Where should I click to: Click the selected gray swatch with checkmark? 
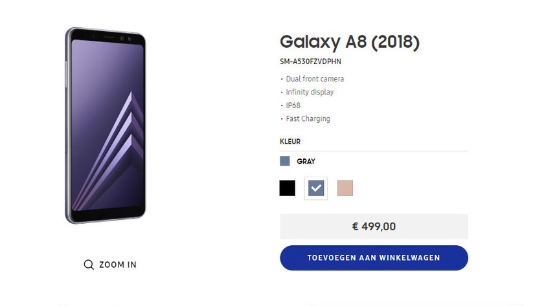316,188
